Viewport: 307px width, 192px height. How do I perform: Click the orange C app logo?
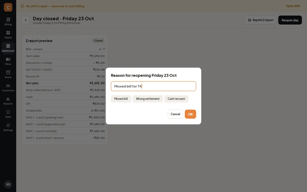[x=8, y=7]
